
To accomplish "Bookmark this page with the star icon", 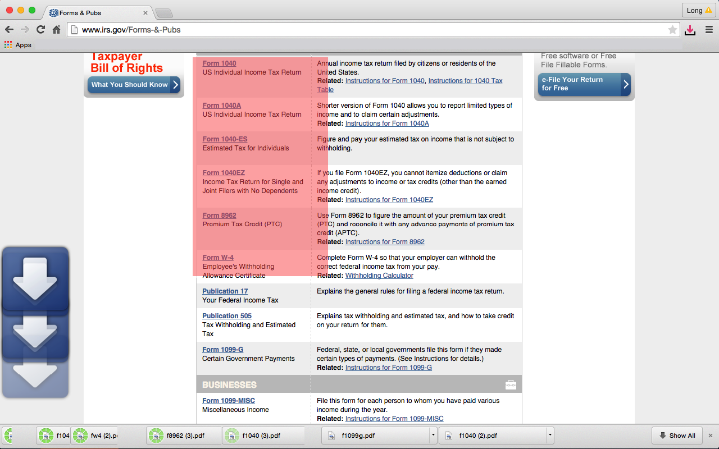I will click(672, 30).
